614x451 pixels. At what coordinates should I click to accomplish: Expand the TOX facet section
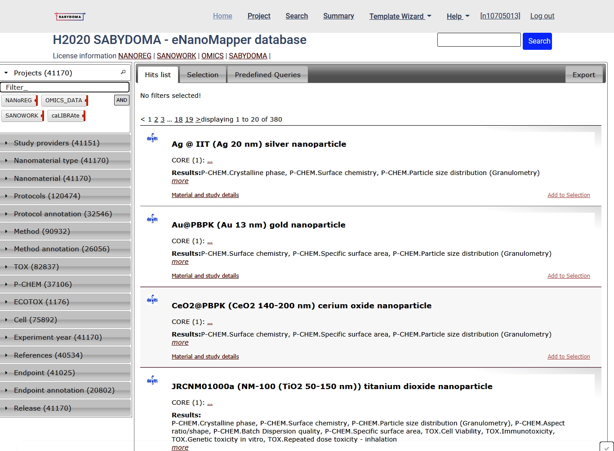tap(36, 267)
